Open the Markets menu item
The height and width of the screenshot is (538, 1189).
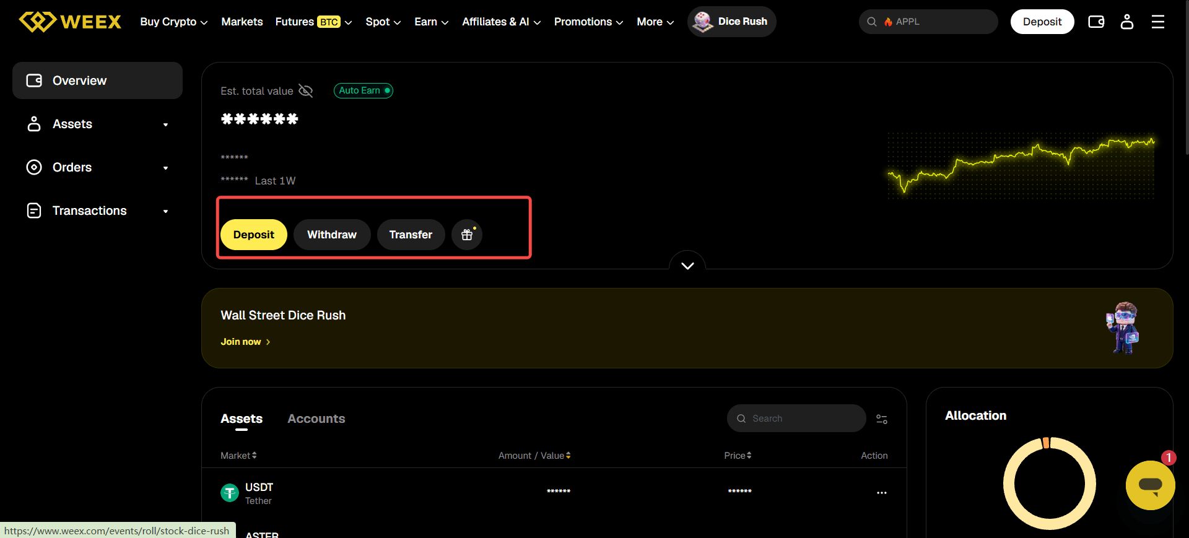point(242,22)
